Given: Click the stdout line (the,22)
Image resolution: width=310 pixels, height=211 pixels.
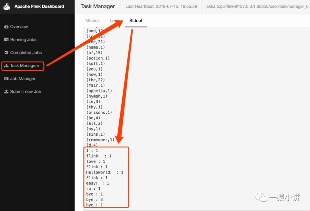Looking at the screenshot, I should pos(96,80).
